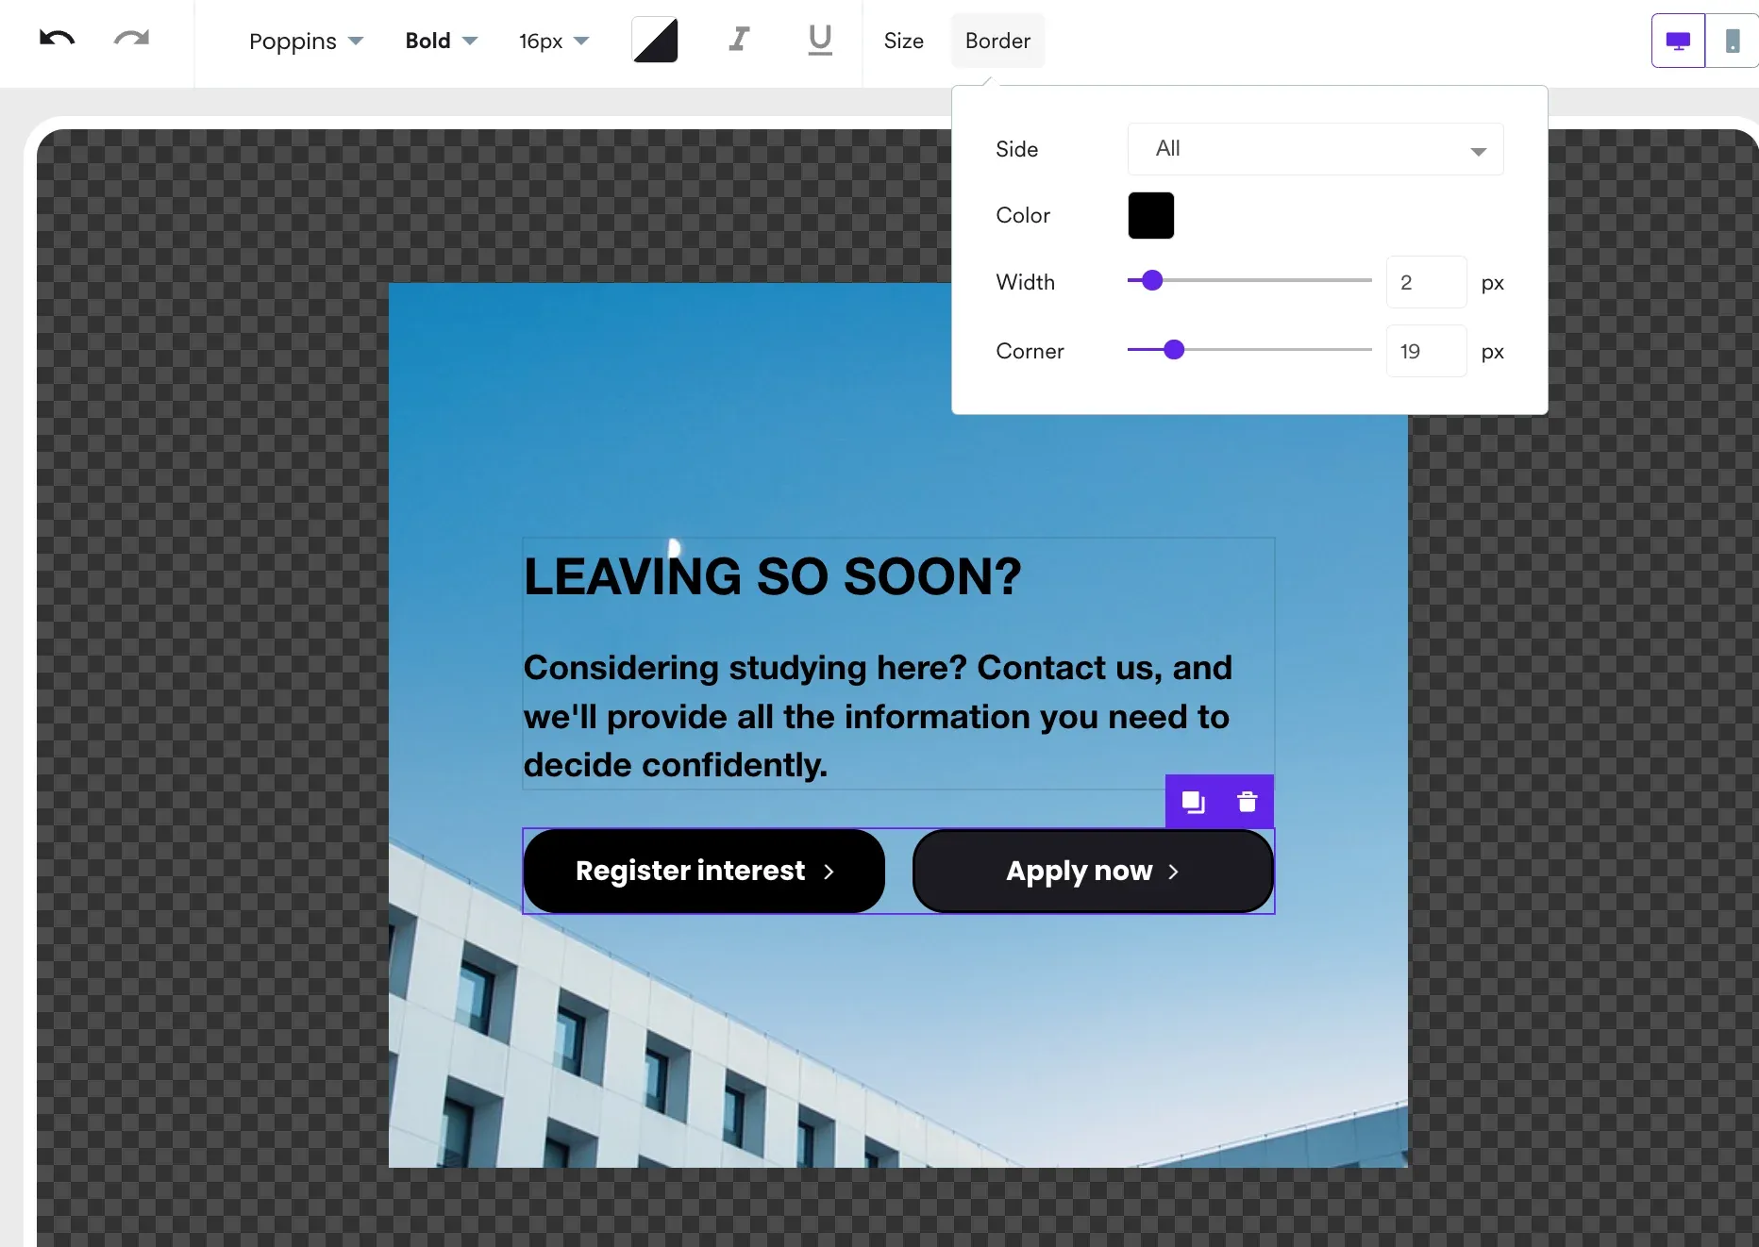Click the redo arrow icon

[x=131, y=39]
